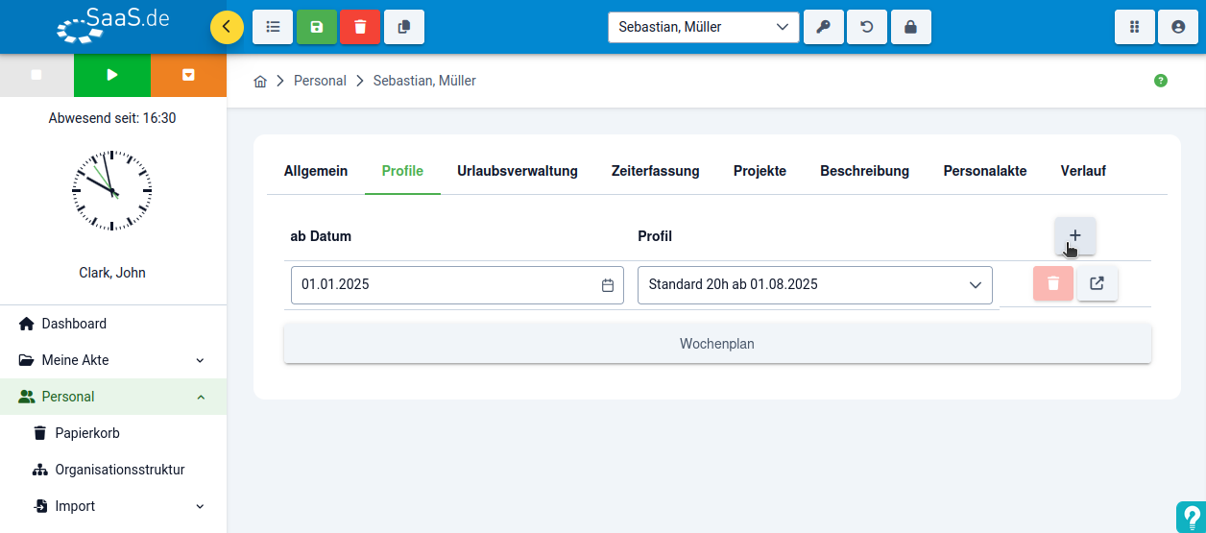The image size is (1206, 533).
Task: Open the Profil dropdown showing Standard 20h
Action: 814,285
